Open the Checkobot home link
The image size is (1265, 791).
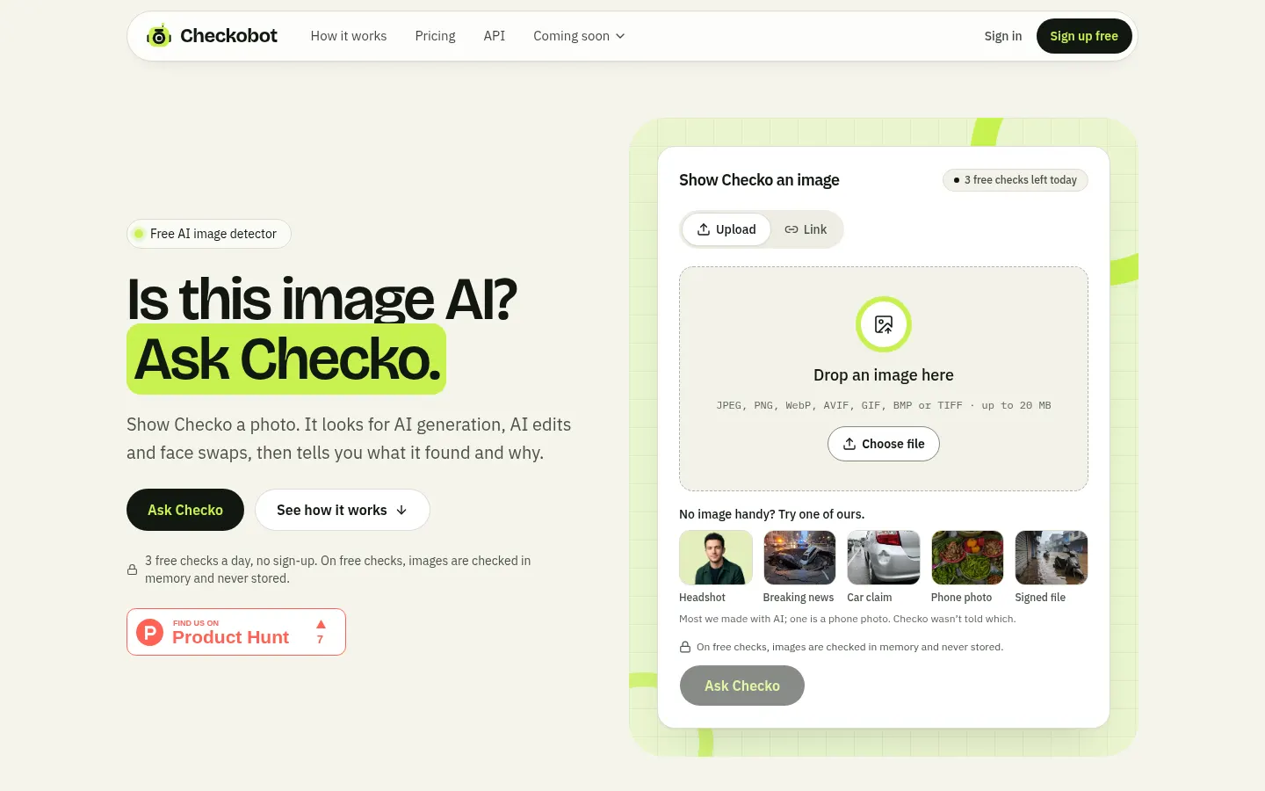pyautogui.click(x=212, y=36)
